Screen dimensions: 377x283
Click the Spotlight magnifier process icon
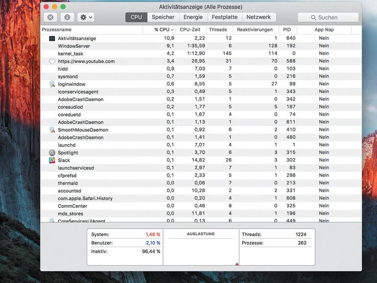coord(52,153)
